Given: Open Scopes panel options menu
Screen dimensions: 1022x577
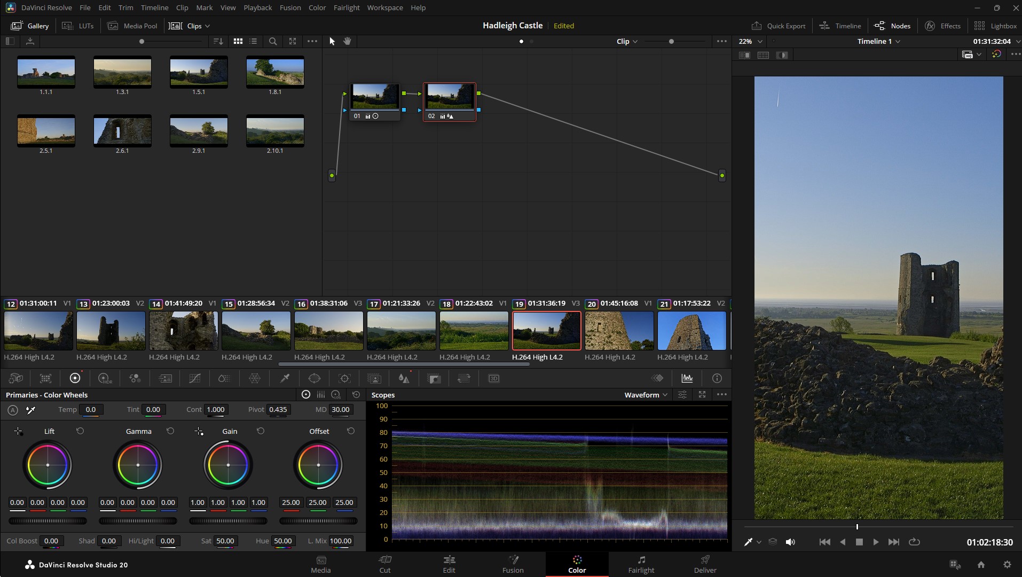Looking at the screenshot, I should coord(722,395).
